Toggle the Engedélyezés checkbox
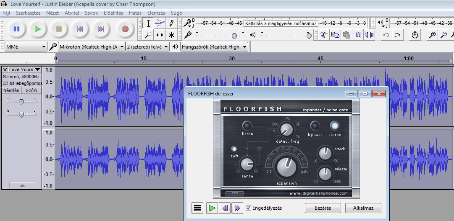This screenshot has width=454, height=221. click(249, 208)
